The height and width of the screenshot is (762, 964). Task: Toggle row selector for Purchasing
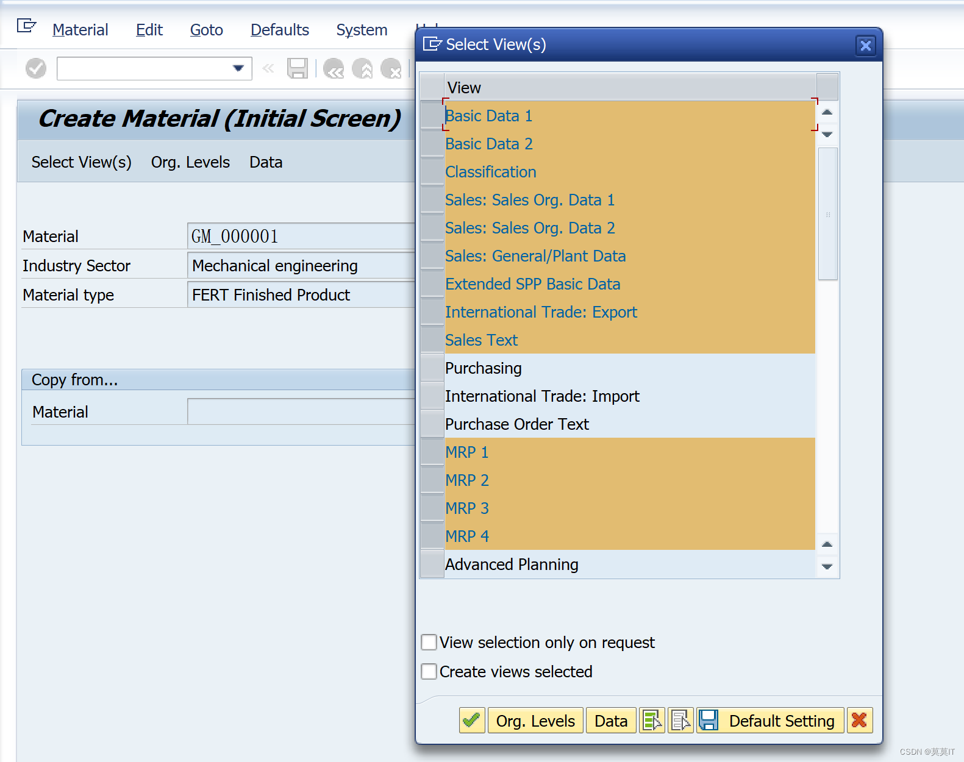pyautogui.click(x=432, y=368)
